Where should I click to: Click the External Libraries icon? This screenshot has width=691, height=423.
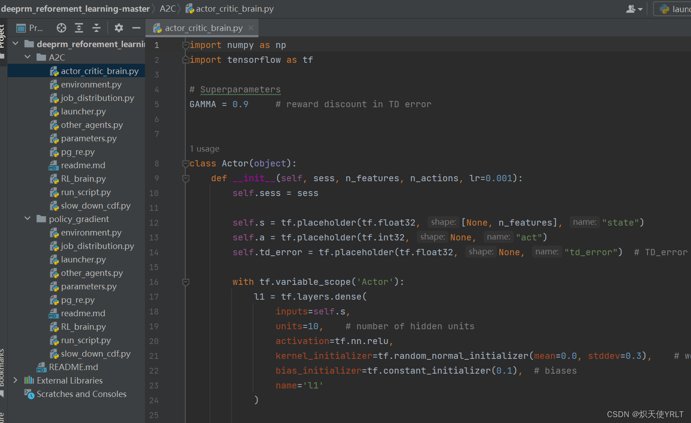pyautogui.click(x=29, y=380)
